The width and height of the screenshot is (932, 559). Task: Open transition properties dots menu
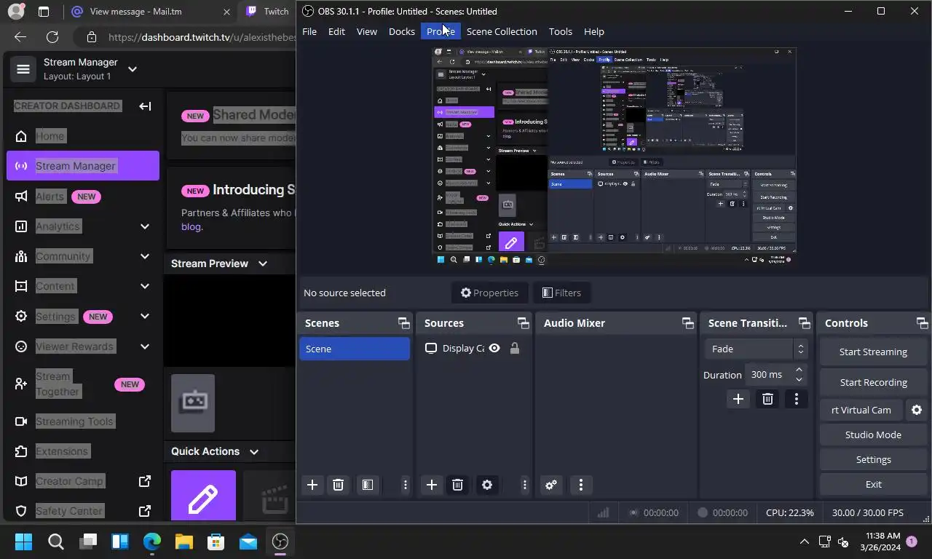(797, 399)
